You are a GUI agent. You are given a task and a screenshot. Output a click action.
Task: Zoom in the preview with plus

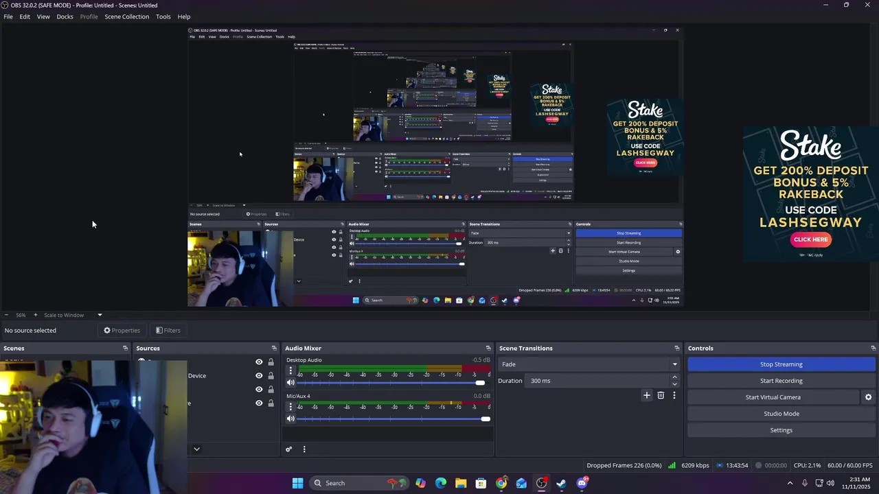36,315
